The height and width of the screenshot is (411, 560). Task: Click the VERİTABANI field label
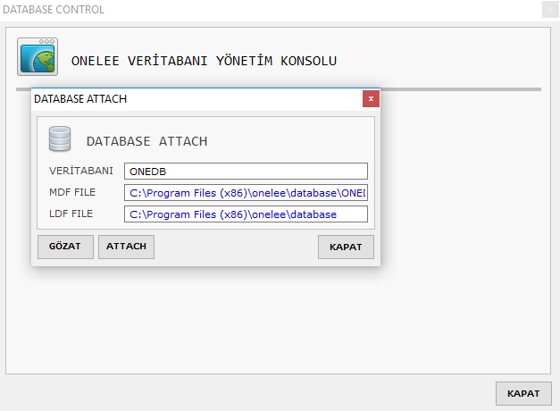(81, 171)
